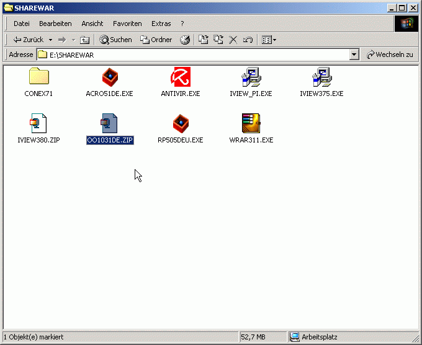Click the Wechseln zu button
Screen dimensions: 422x345
tap(390, 55)
